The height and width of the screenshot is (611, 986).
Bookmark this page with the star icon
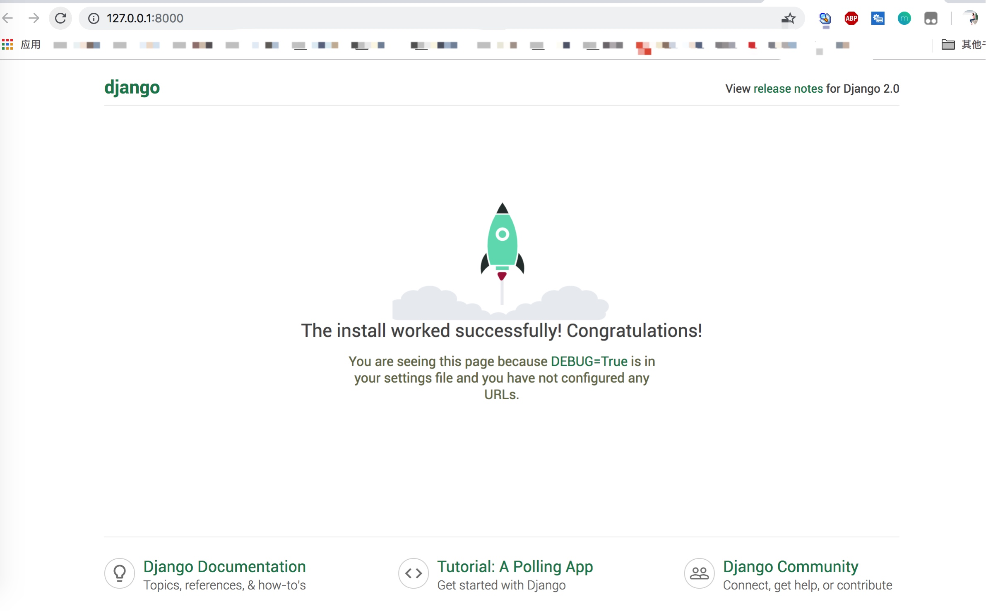(x=789, y=18)
